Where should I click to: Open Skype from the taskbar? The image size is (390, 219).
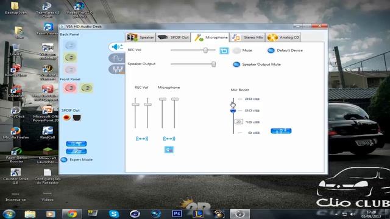[114, 214]
